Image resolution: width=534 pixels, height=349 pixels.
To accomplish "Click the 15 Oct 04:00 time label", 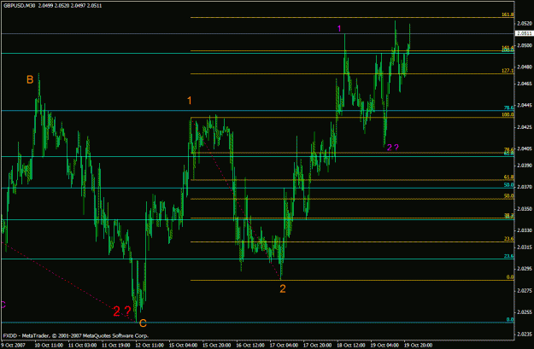I will coord(183,345).
